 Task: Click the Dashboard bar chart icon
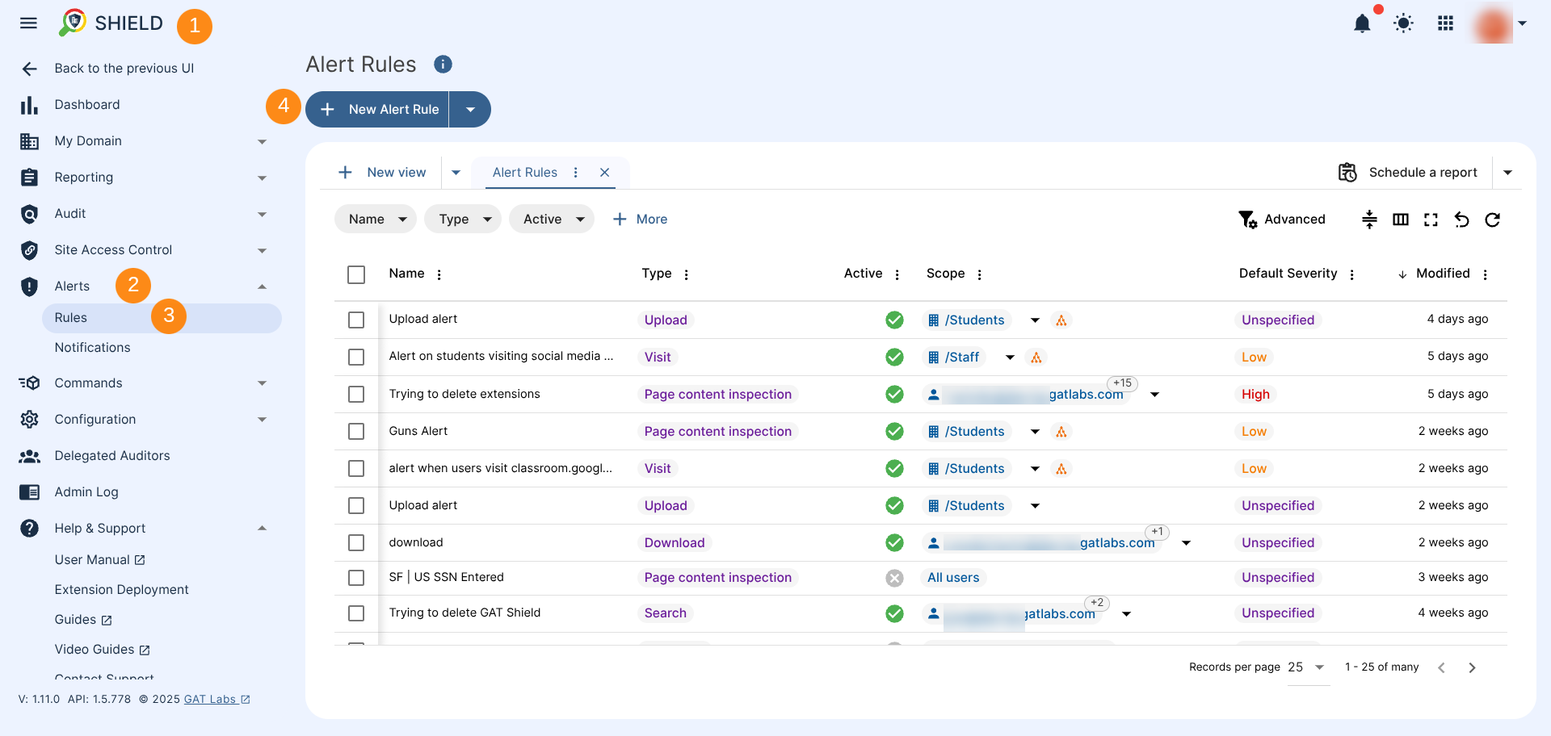click(x=29, y=105)
